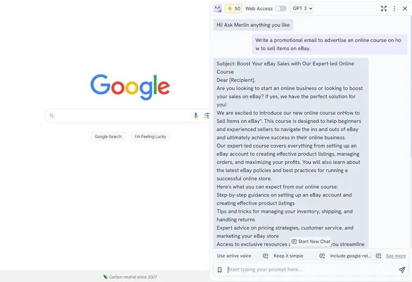Open the GPT 3 model dropdown
Screen dimensions: 412x282
click(x=302, y=9)
